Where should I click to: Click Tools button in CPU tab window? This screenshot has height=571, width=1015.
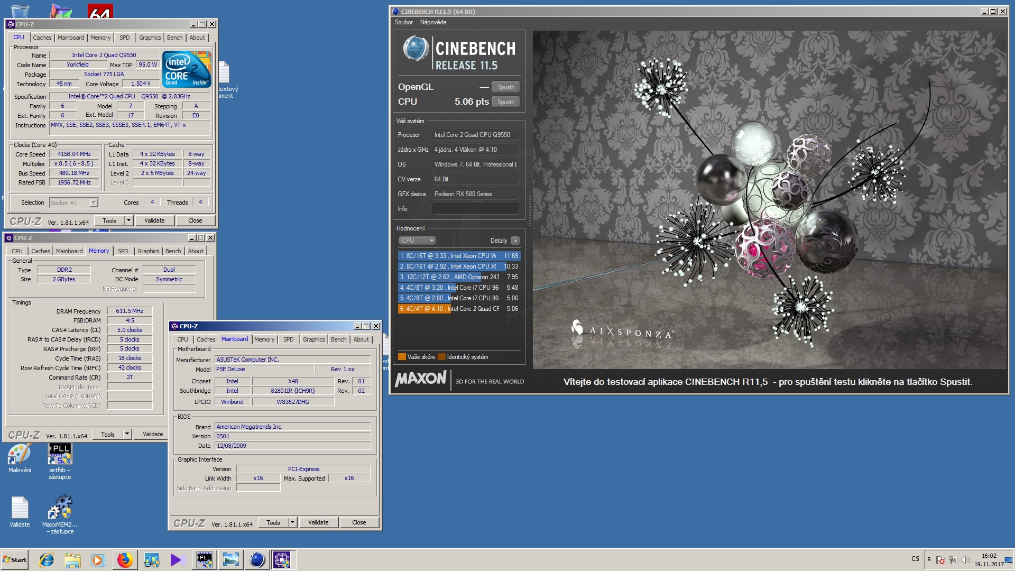(x=109, y=220)
